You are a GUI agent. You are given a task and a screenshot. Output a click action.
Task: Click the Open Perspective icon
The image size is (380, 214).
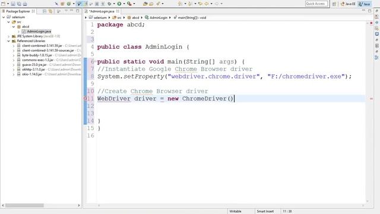click(334, 4)
